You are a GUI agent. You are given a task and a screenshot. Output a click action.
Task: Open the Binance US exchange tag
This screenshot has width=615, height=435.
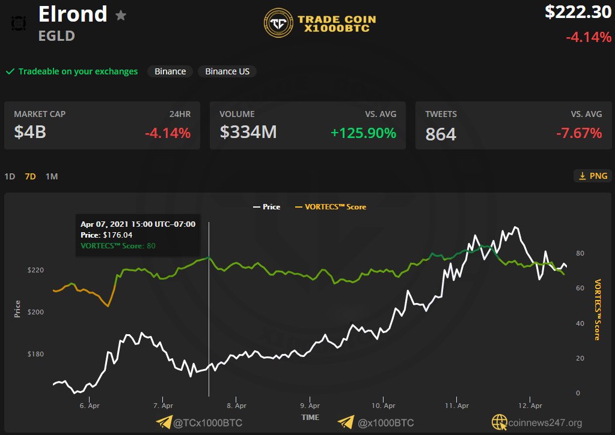[227, 71]
